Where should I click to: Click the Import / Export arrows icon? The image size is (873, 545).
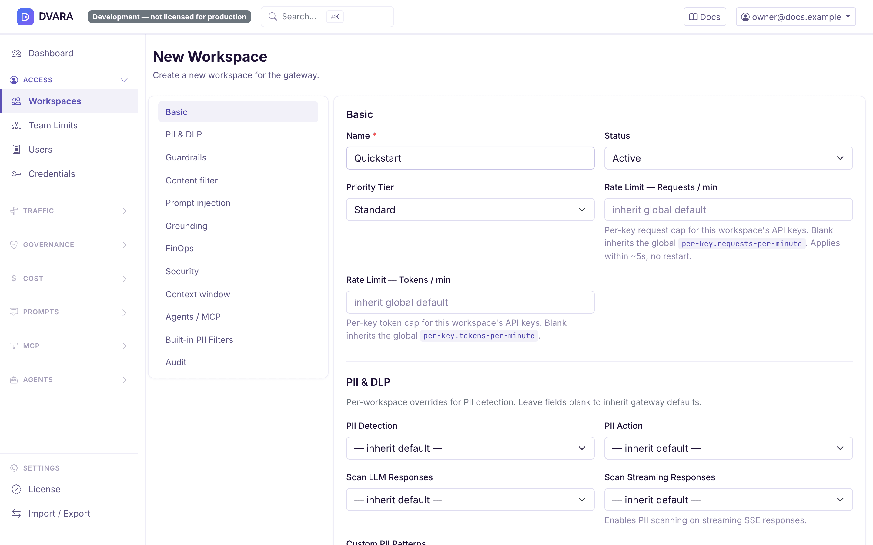(x=16, y=513)
